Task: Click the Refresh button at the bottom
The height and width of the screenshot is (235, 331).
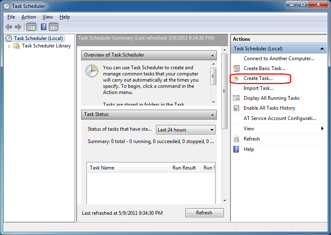Action: 204,213
